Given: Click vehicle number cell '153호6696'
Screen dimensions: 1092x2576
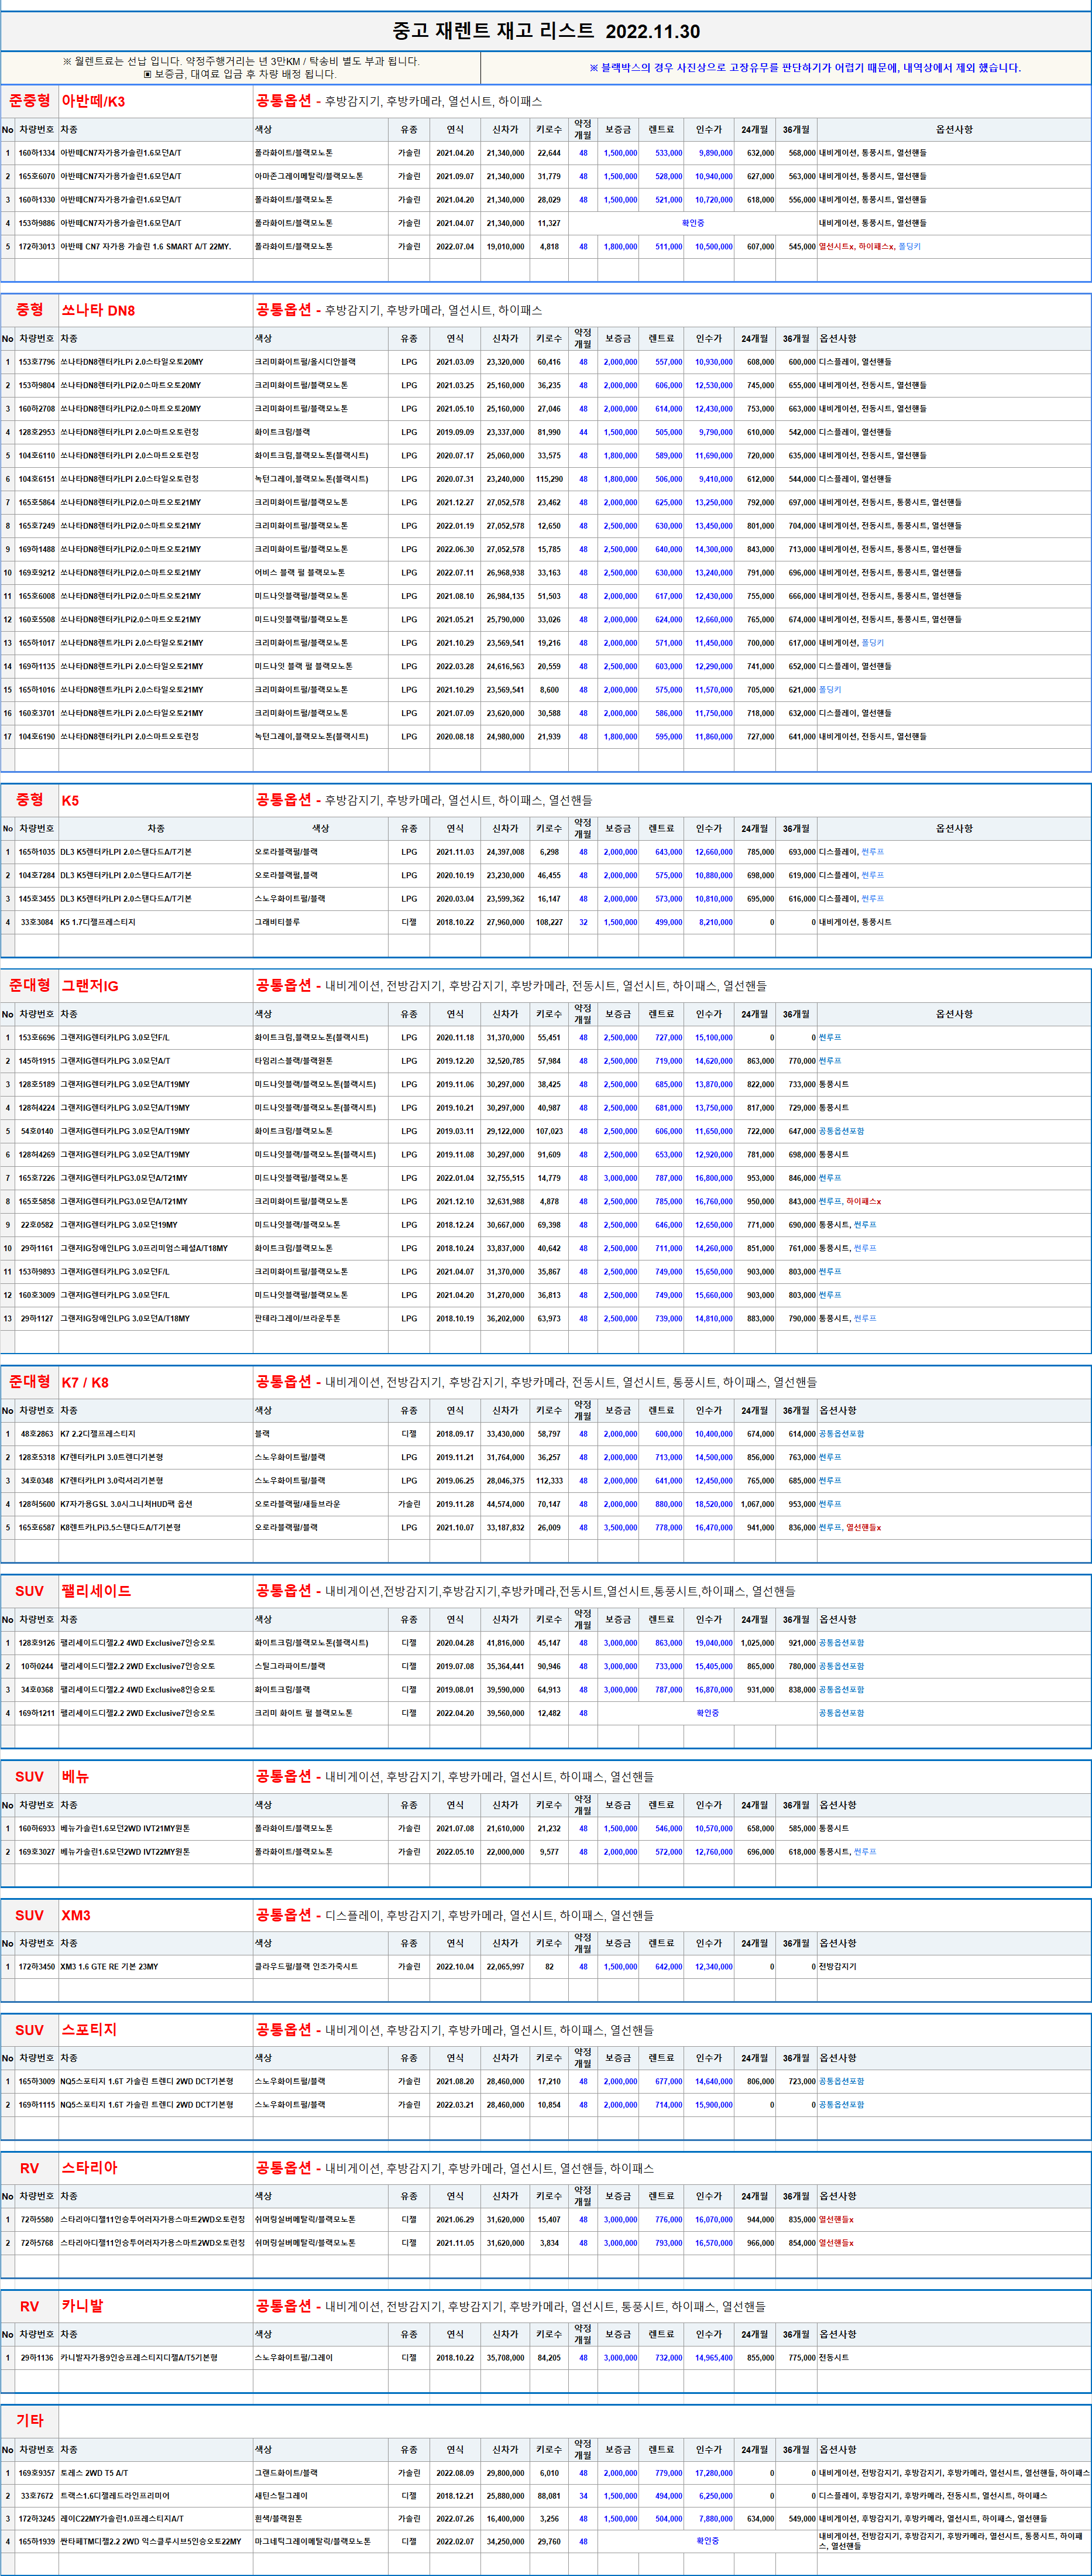Looking at the screenshot, I should (37, 1038).
